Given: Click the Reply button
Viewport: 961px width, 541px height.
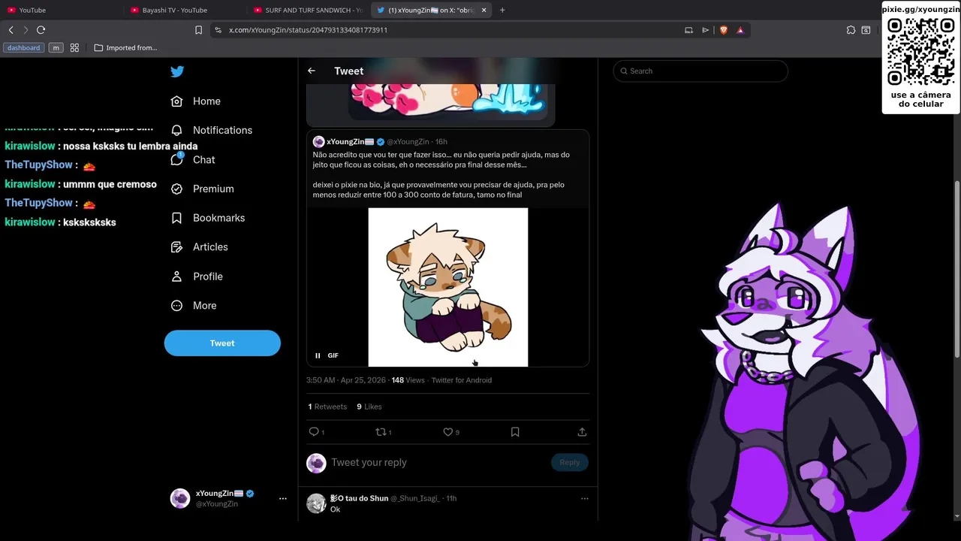Looking at the screenshot, I should click(x=570, y=462).
